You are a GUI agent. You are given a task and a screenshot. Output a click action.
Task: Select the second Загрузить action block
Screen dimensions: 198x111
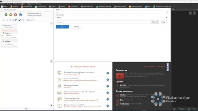tap(9, 43)
